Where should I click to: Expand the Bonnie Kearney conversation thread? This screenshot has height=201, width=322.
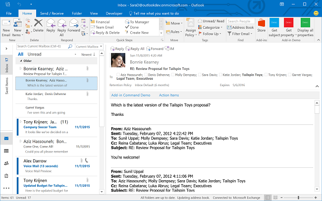[20, 68]
